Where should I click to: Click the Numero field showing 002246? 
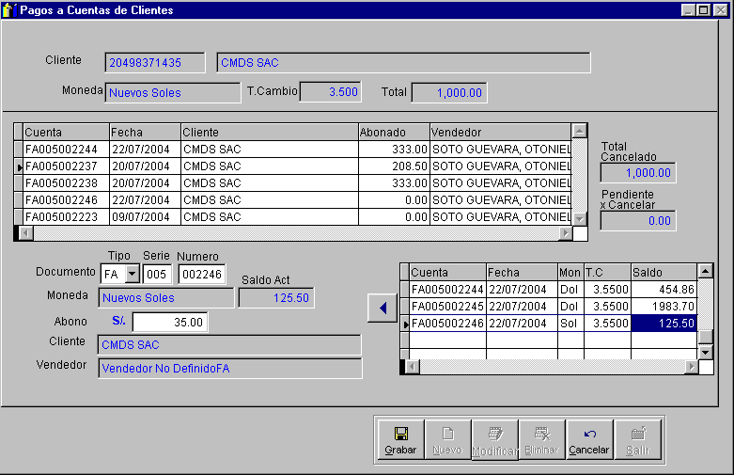(202, 274)
